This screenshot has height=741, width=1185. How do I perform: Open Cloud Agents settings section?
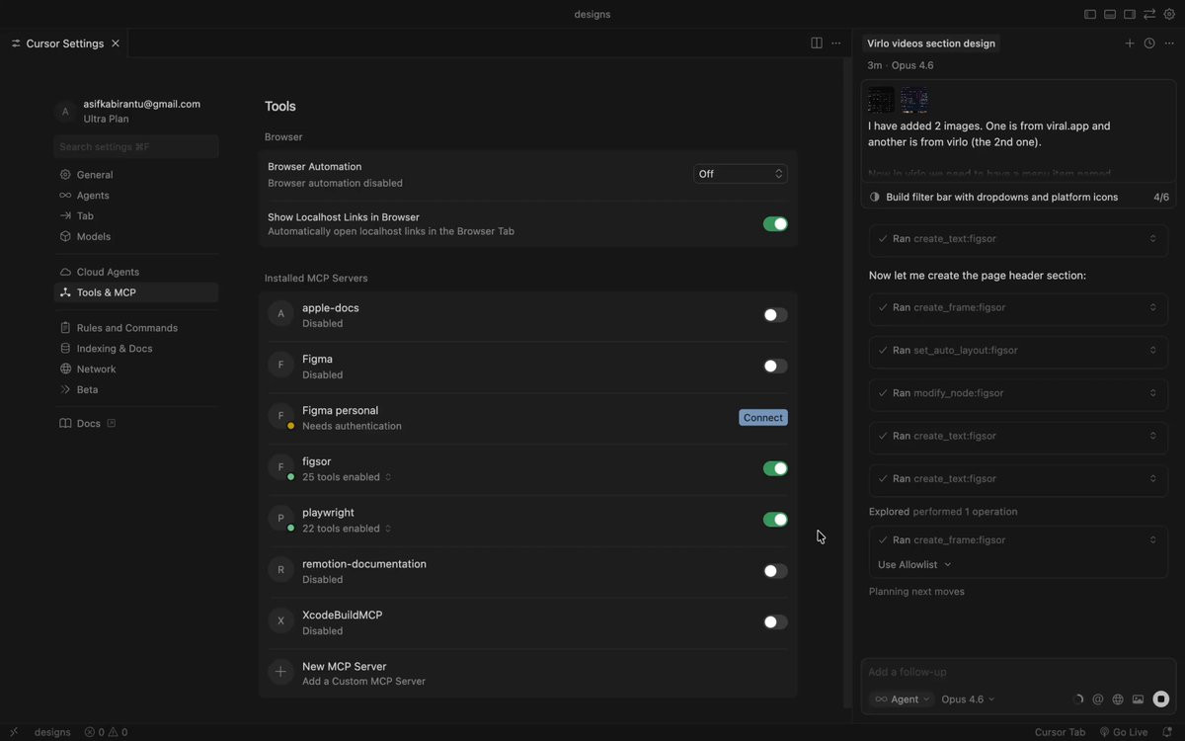(136, 272)
